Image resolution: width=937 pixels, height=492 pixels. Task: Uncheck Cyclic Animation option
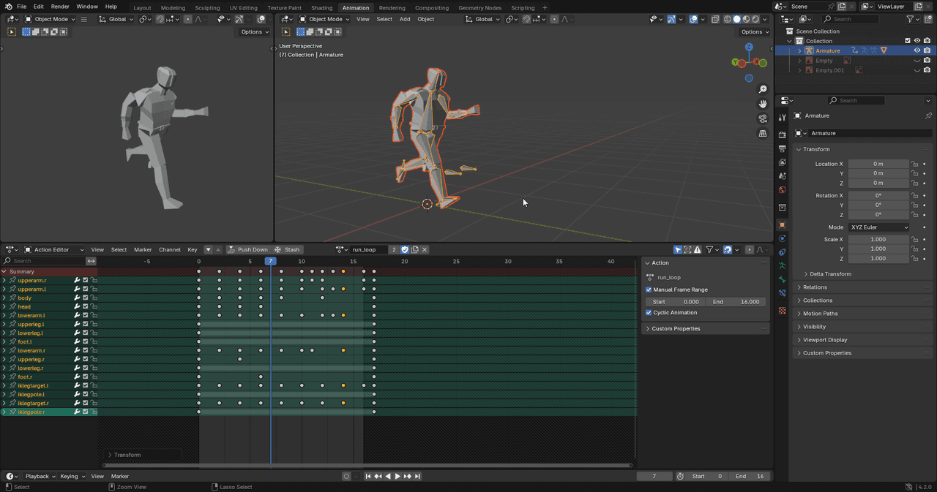tap(649, 312)
